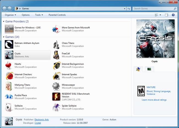Click Options in the toolbar

tap(26, 15)
